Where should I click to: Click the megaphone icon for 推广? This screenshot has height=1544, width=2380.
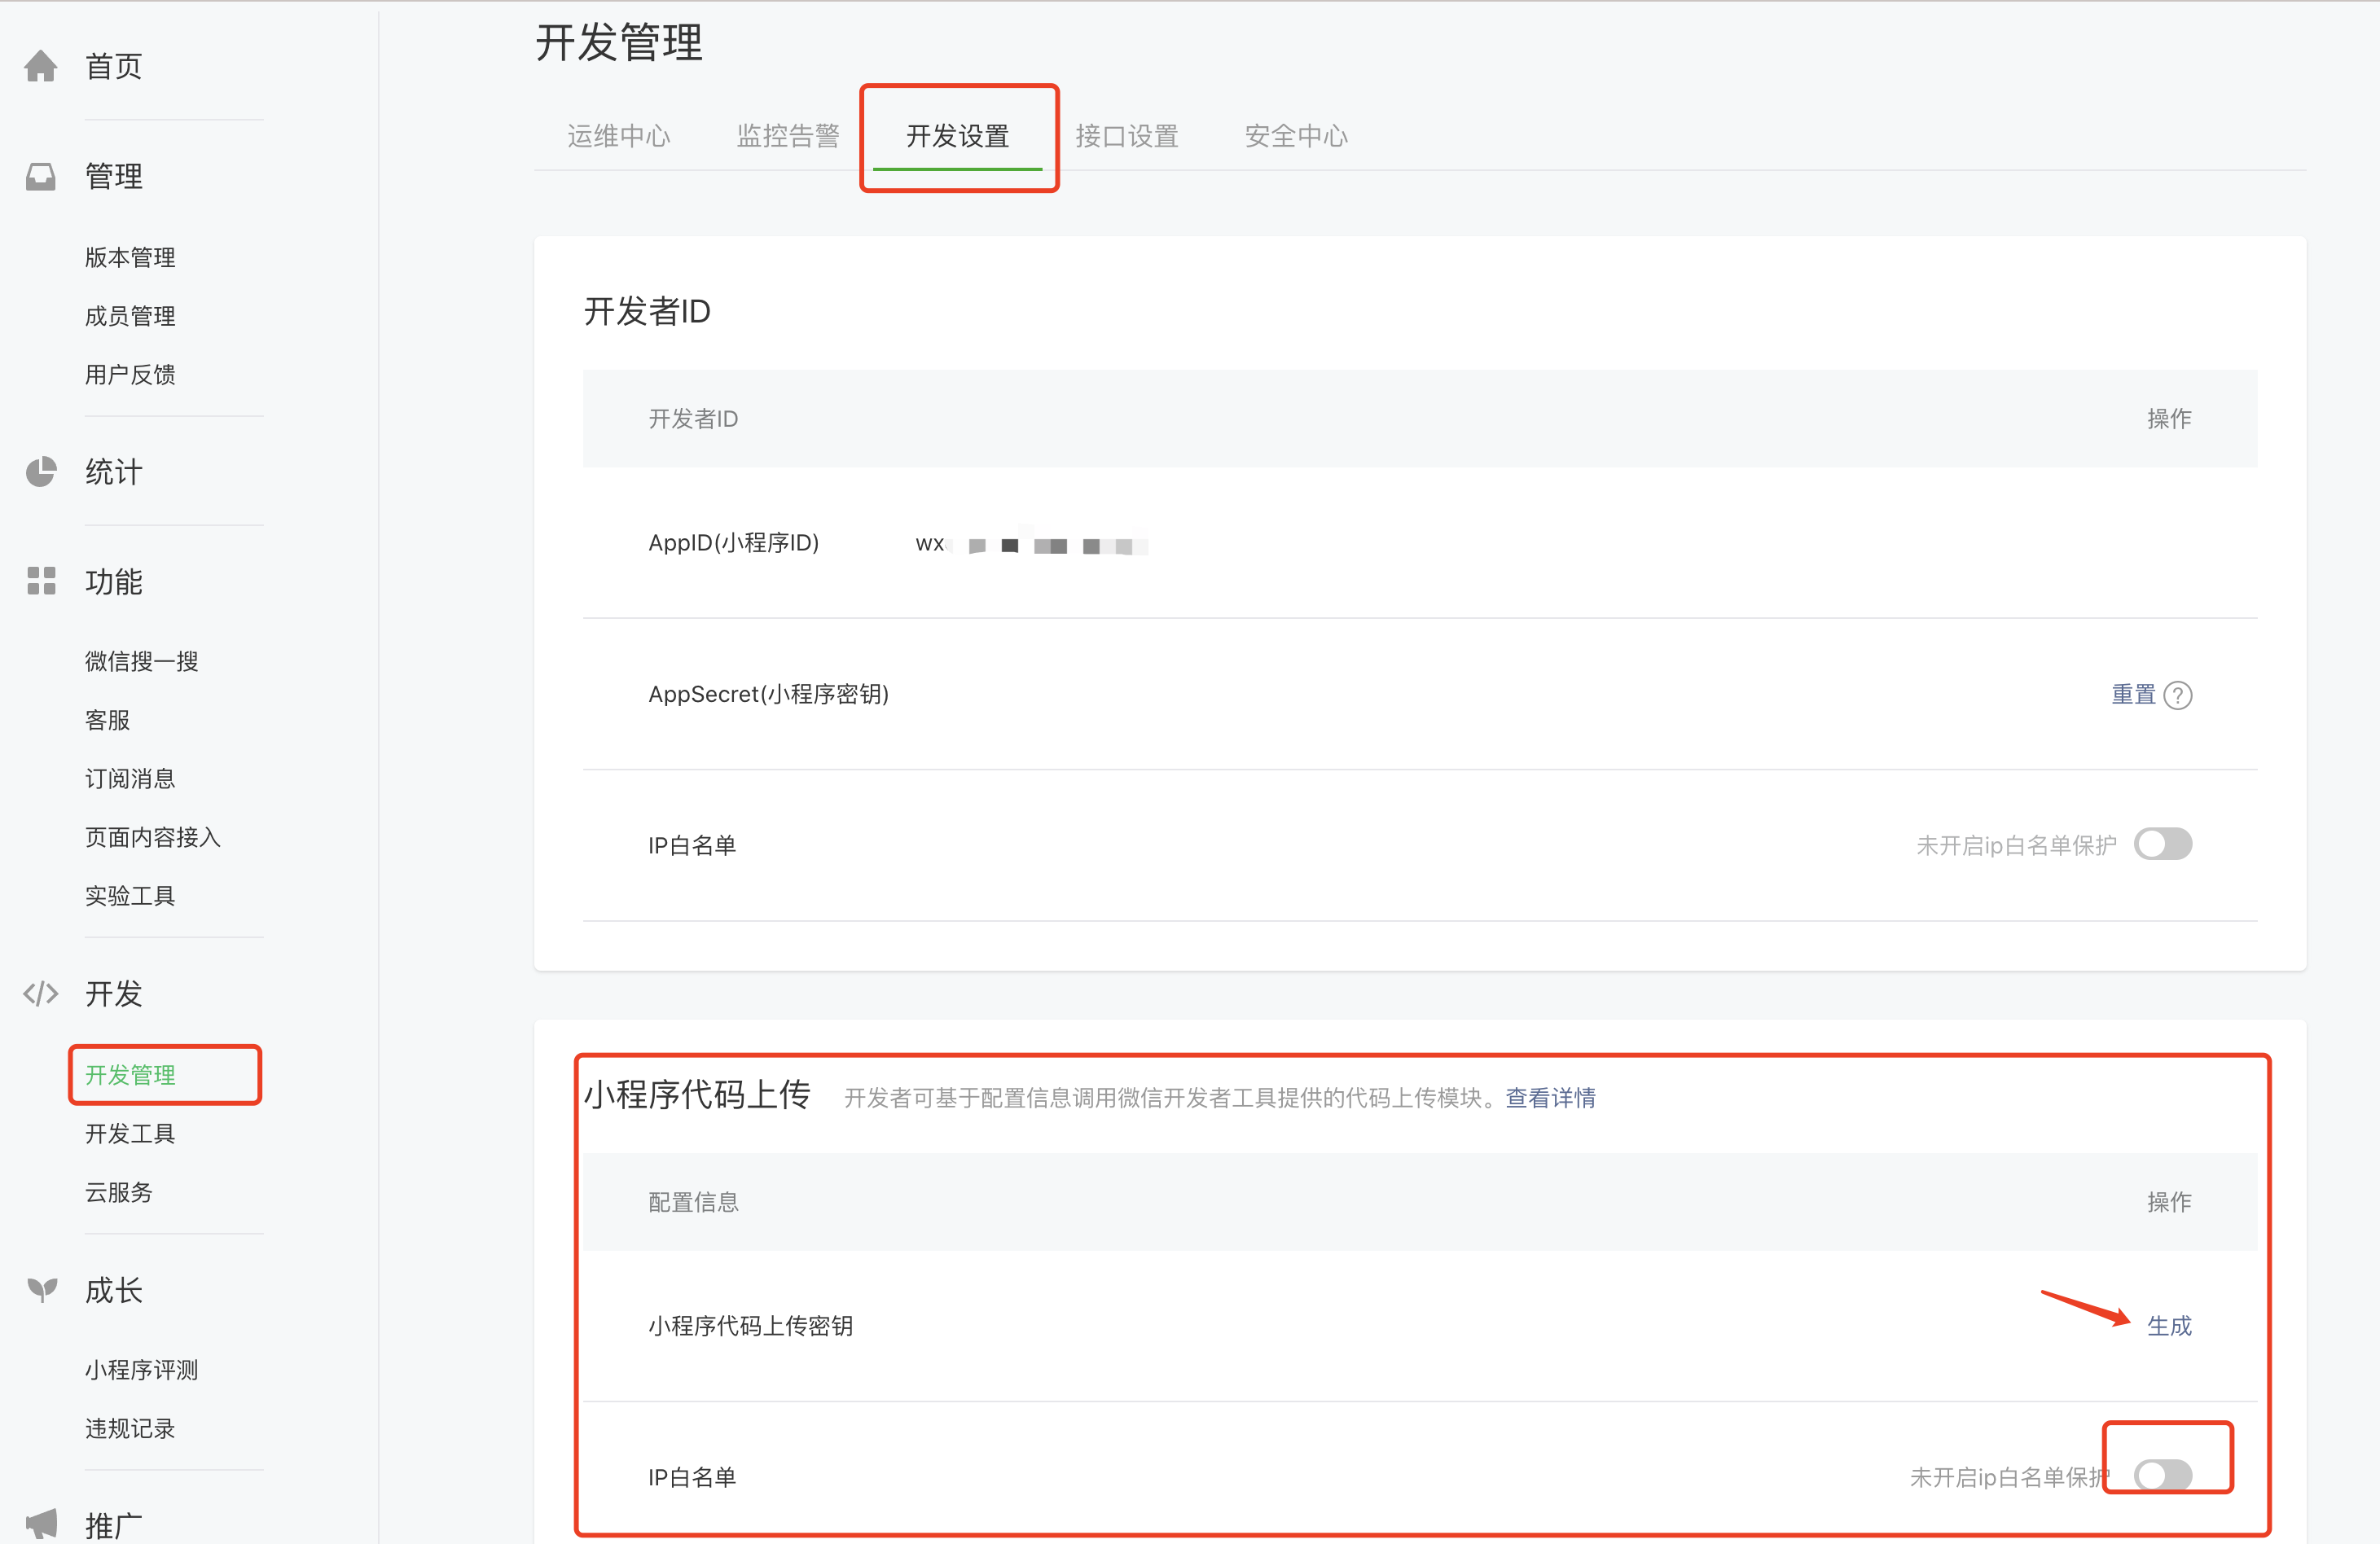click(41, 1524)
